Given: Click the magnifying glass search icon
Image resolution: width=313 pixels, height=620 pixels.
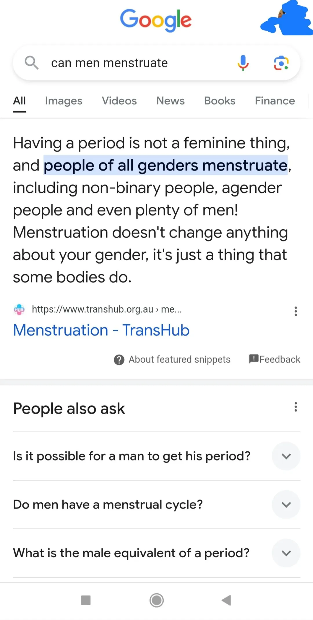Looking at the screenshot, I should tap(32, 63).
